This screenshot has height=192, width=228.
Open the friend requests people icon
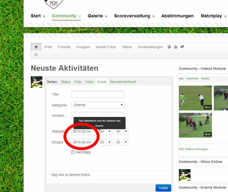pyautogui.click(x=176, y=47)
